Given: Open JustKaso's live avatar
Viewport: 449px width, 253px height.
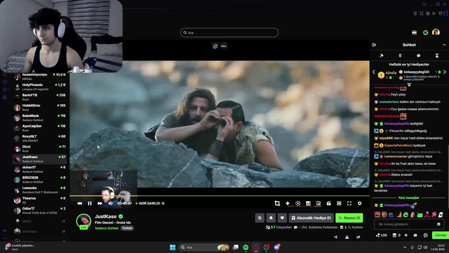Looking at the screenshot, I should pos(84,221).
